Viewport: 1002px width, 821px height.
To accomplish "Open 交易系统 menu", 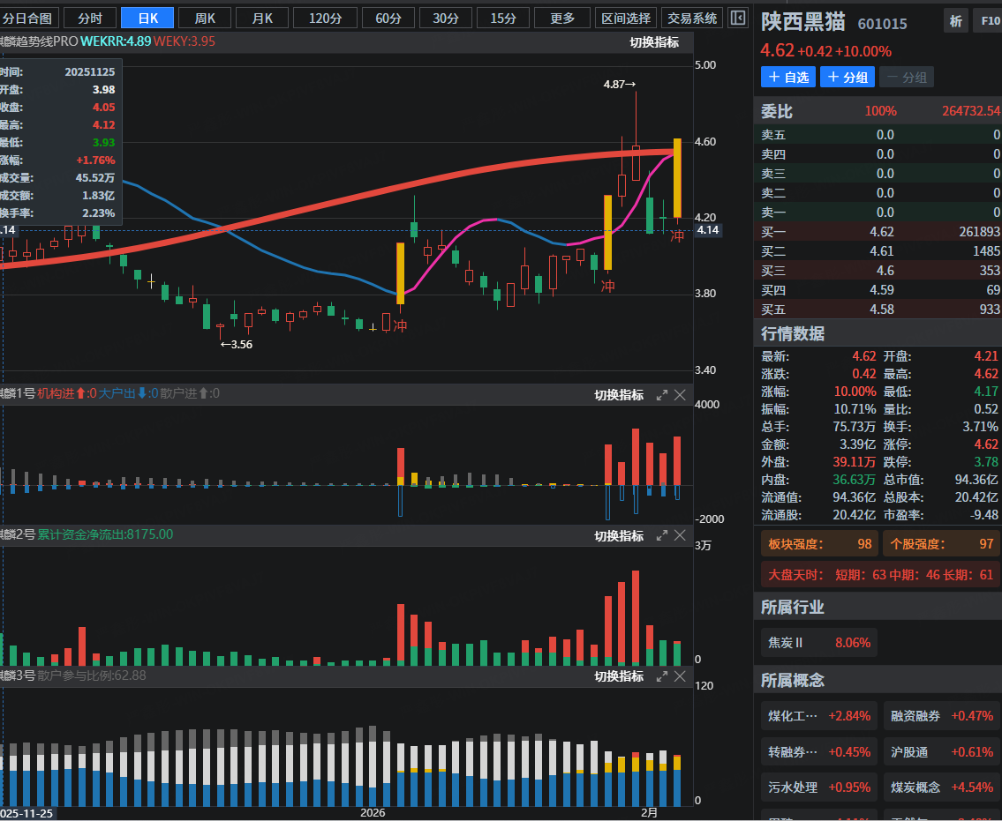I will tap(693, 19).
